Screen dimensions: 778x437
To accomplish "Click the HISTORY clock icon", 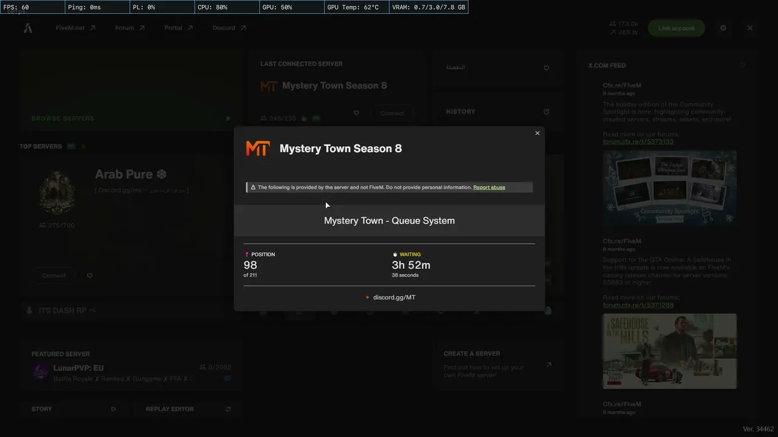I will (x=546, y=112).
